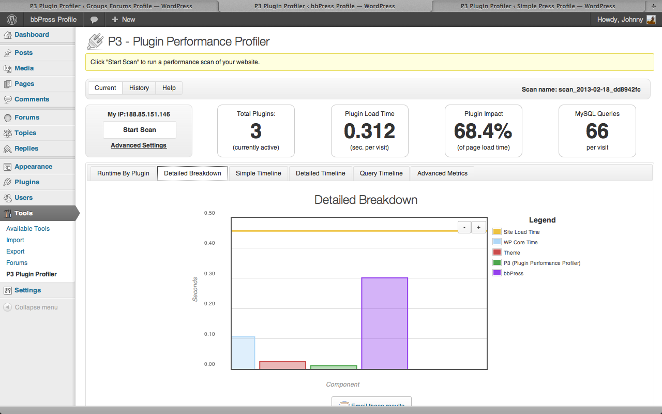Click the Comments speech bubble sidebar icon

7,100
